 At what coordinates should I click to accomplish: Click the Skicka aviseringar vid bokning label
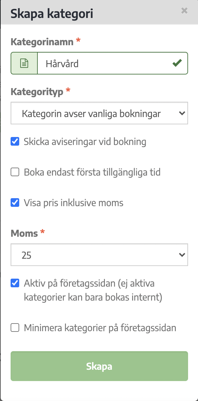[85, 142]
